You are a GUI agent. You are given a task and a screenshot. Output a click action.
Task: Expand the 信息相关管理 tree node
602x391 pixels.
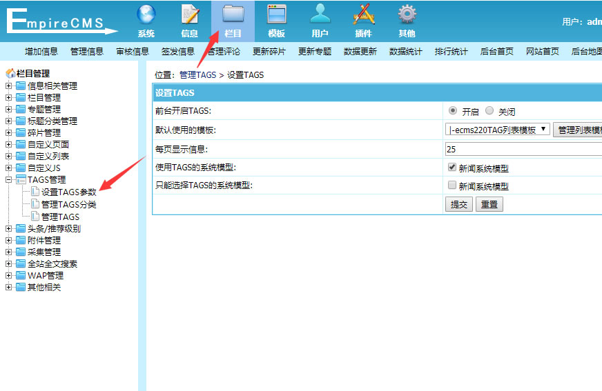coord(8,86)
